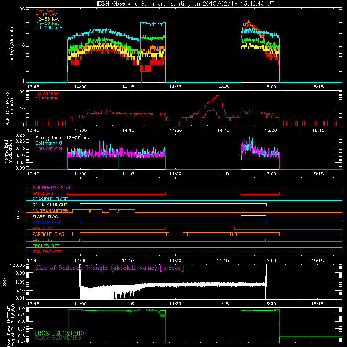The image size is (347, 347).
Task: Click the 'Energy band: 12-25 keV' label
Action: click(63, 138)
